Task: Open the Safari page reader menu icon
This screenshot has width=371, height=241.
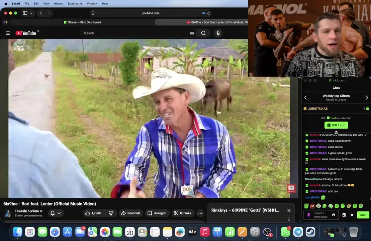Action: [93, 13]
